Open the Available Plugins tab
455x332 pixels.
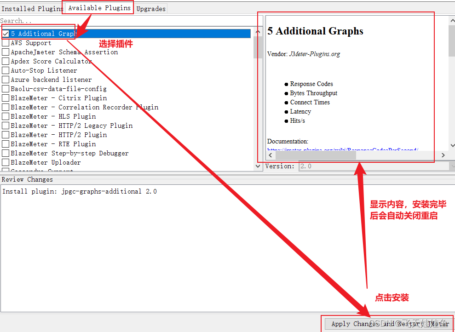(x=99, y=8)
